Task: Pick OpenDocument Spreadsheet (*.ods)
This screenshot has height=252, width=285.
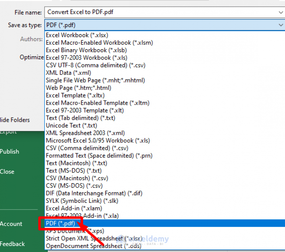Action: pos(165,246)
